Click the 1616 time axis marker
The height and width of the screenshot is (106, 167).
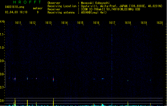tap(96, 23)
